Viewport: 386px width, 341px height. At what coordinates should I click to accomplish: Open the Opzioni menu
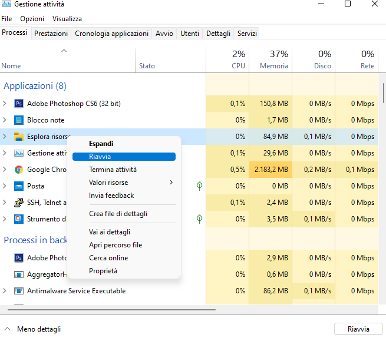(x=32, y=19)
